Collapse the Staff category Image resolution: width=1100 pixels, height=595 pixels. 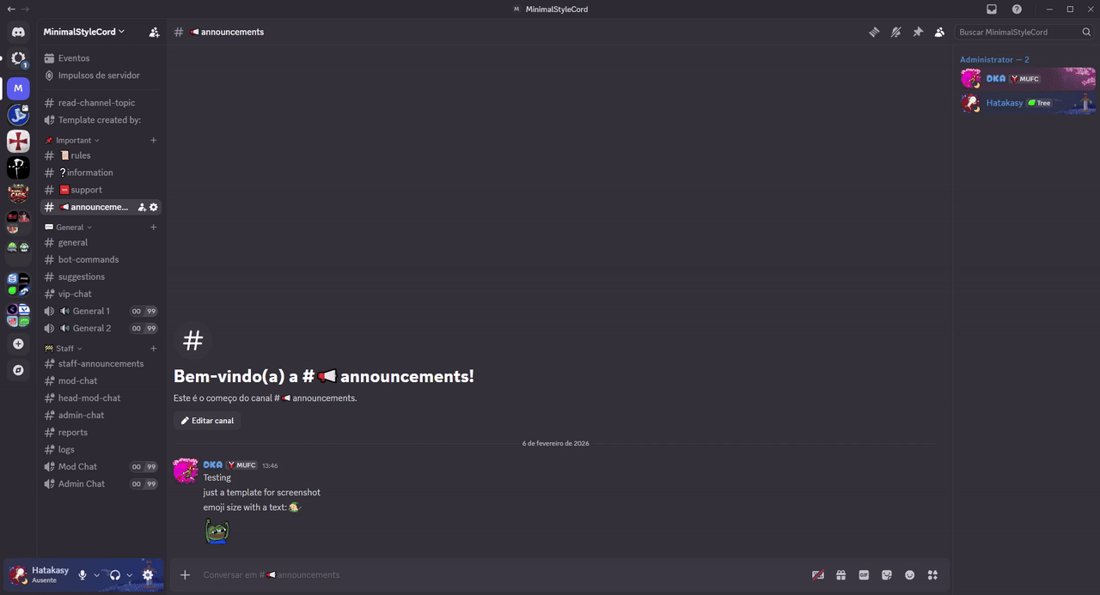pyautogui.click(x=64, y=349)
